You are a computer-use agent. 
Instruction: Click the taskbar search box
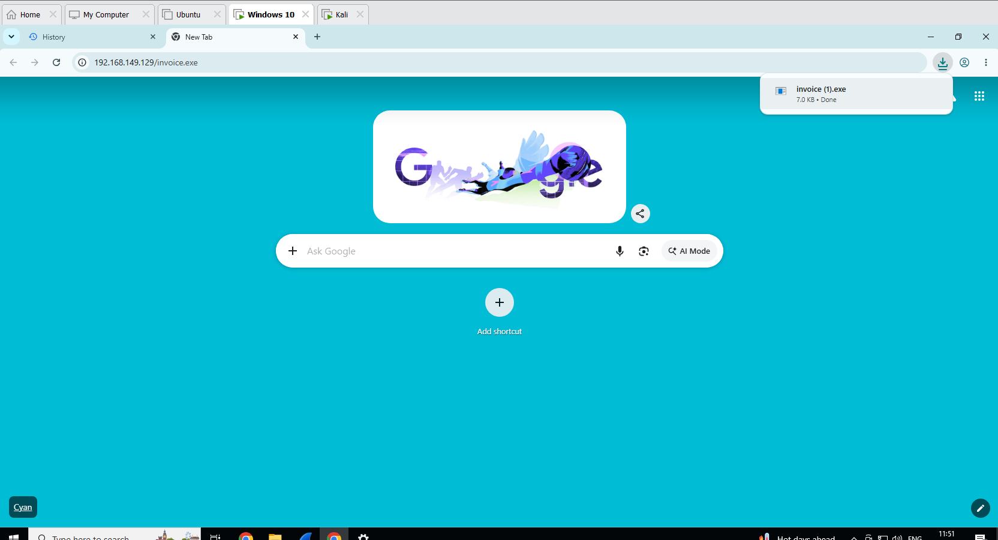[114, 535]
